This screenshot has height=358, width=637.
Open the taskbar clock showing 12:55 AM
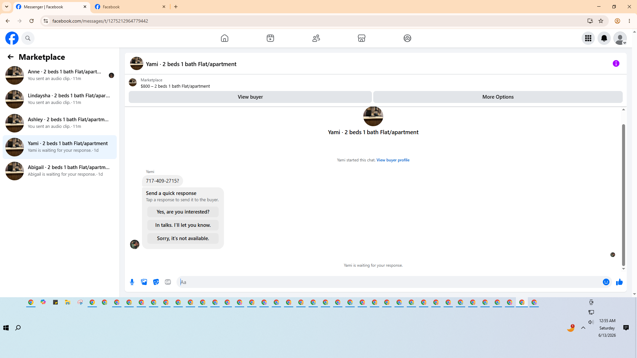click(607, 328)
